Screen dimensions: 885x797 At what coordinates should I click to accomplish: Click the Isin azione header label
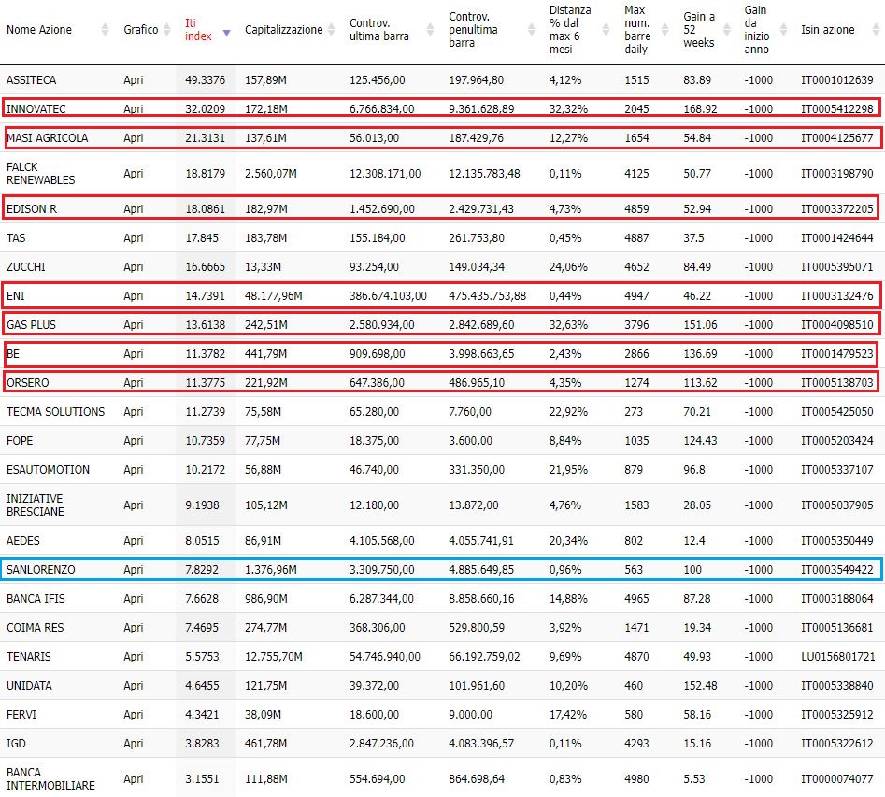827,29
